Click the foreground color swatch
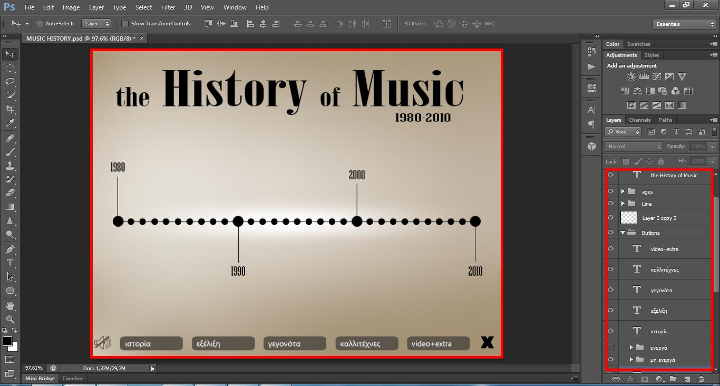 tap(7, 341)
